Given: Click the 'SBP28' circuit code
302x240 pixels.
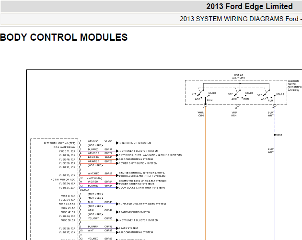Looking at the screenshot, I should 108,161.
